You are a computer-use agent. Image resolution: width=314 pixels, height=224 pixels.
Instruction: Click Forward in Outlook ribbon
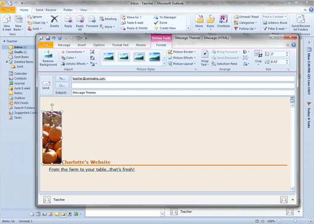92,22
